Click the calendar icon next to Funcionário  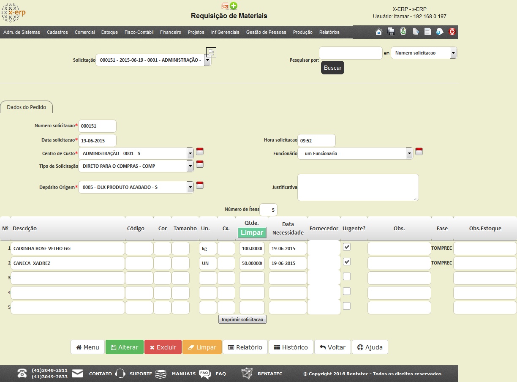pyautogui.click(x=419, y=151)
